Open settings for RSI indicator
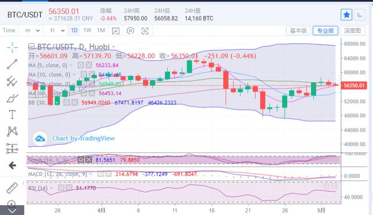The image size is (373, 215). (x=61, y=188)
